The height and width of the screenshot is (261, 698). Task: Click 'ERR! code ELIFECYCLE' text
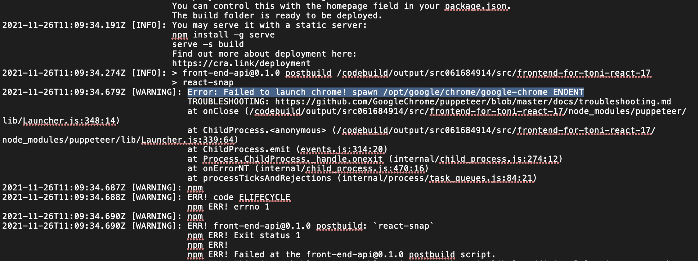click(x=239, y=197)
